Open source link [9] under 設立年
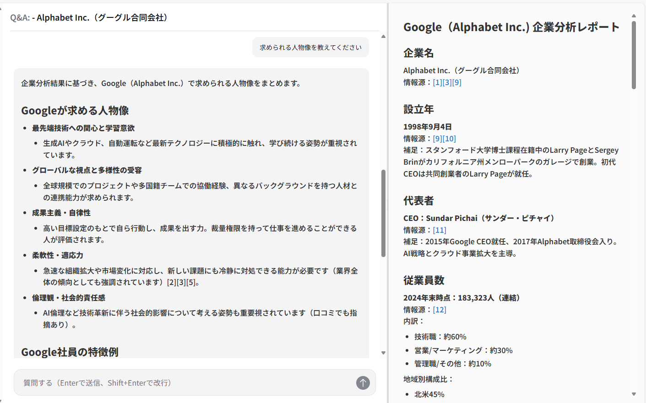646x403 pixels. (x=437, y=139)
